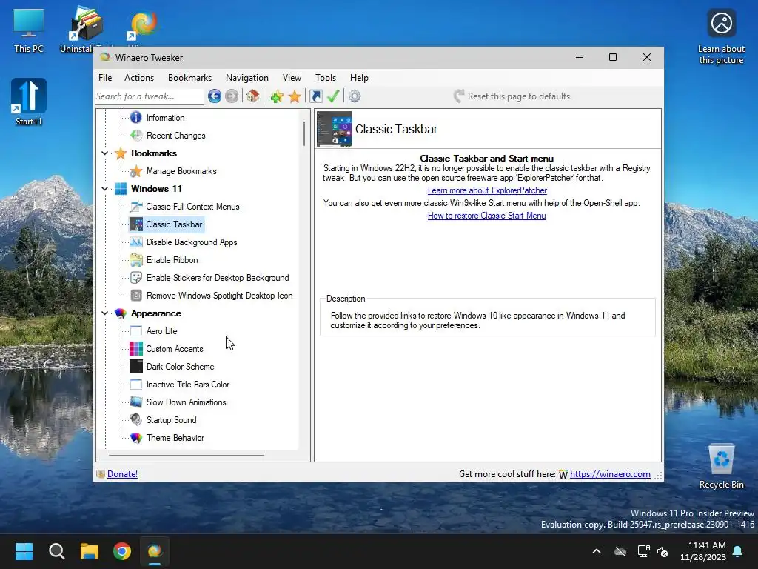The height and width of the screenshot is (569, 758).
Task: Collapse the Appearance tree node
Action: (105, 313)
